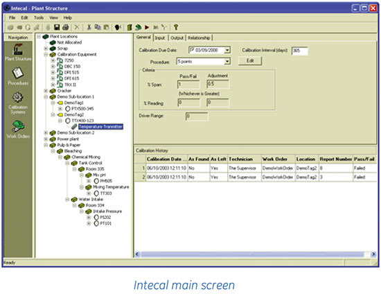This screenshot has height=296, width=381.
Task: Click the Work Order column header
Action: pyautogui.click(x=278, y=159)
